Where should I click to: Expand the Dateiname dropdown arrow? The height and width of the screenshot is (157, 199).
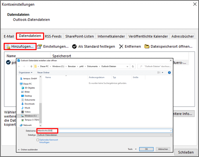[x=171, y=131]
